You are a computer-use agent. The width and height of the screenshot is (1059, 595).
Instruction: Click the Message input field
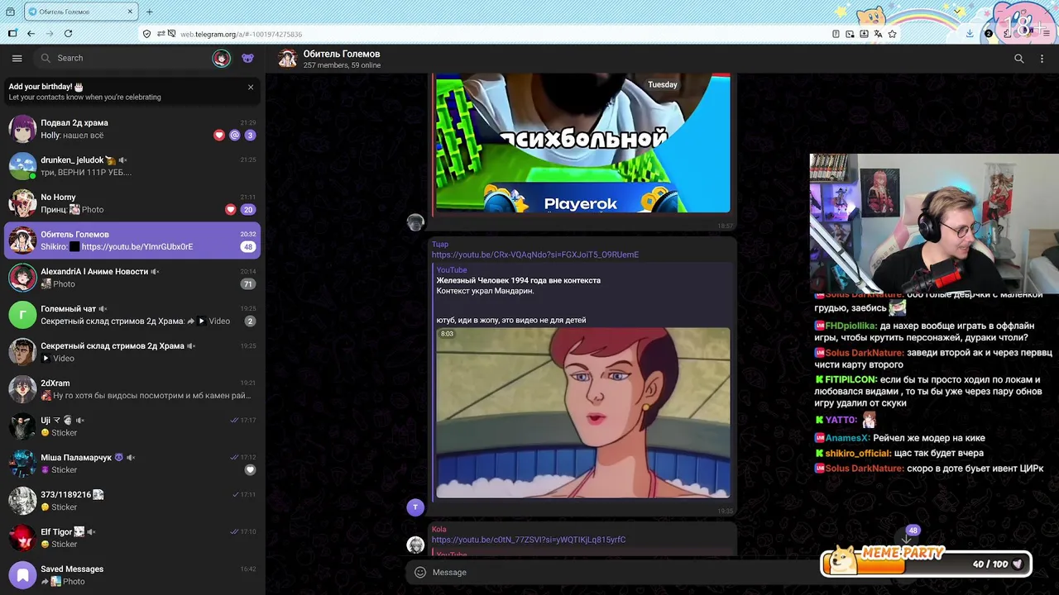[612, 572]
